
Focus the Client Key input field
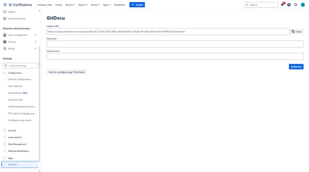click(x=175, y=44)
